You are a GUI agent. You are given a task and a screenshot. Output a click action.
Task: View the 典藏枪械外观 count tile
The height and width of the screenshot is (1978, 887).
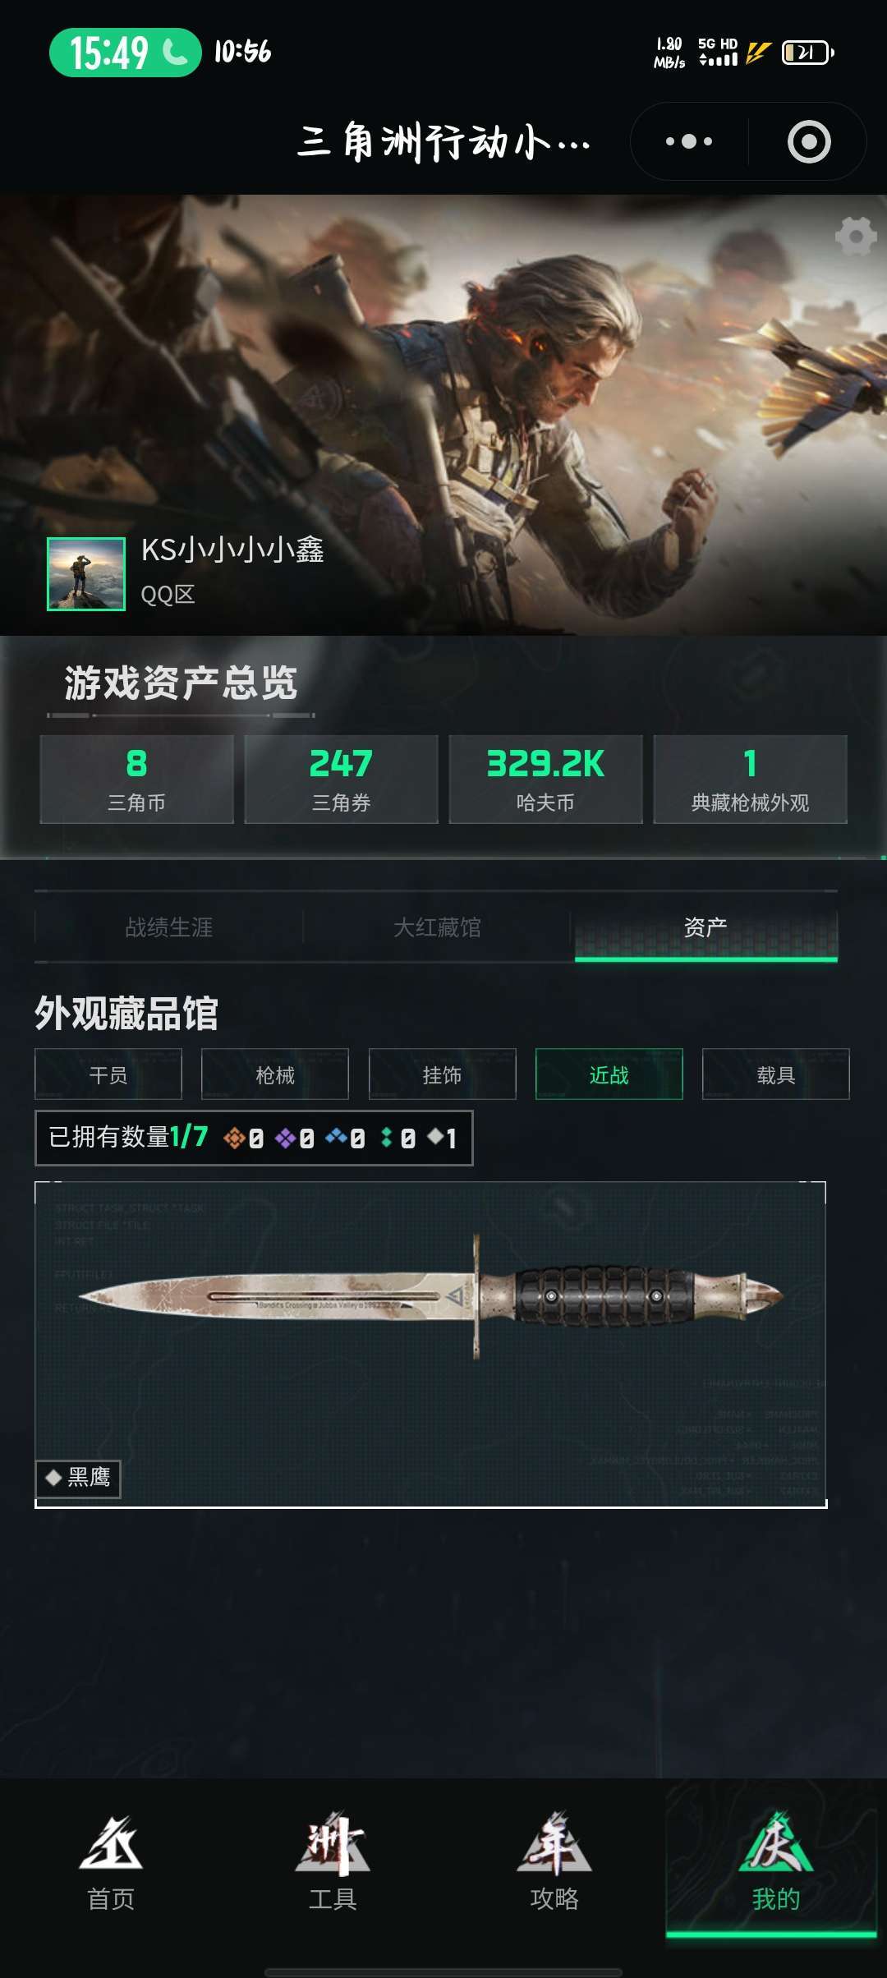click(750, 780)
